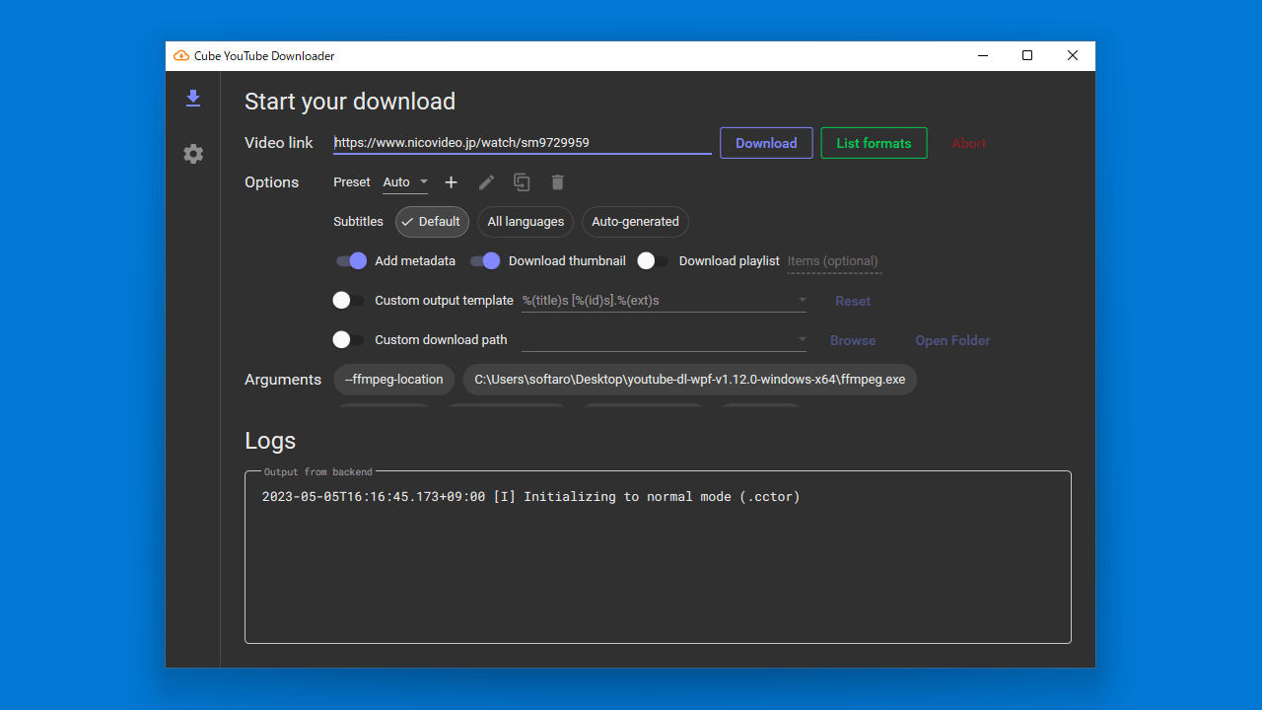Select the Default subtitles chip

click(x=432, y=222)
